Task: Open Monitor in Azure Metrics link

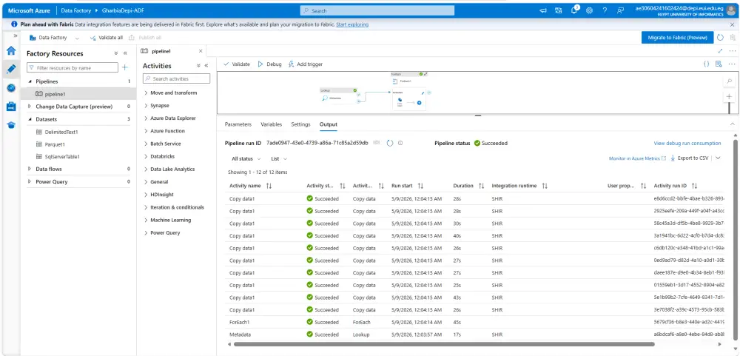Action: coord(638,158)
